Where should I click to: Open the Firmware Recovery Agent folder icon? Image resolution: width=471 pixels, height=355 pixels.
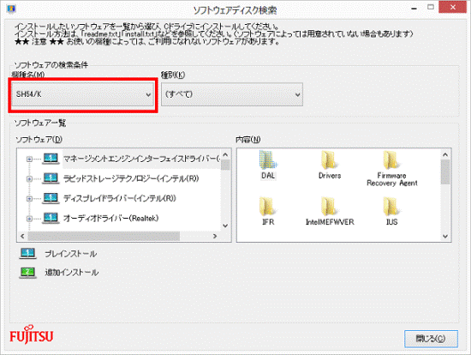click(x=391, y=160)
